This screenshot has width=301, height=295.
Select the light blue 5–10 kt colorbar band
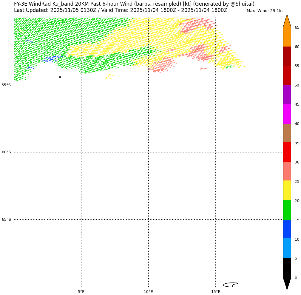click(x=287, y=248)
